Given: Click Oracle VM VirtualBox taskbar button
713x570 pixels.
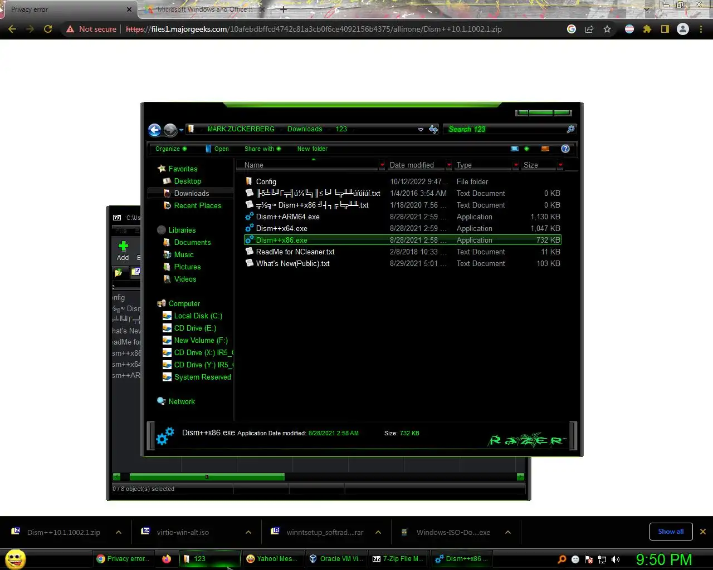Looking at the screenshot, I should click(x=336, y=559).
